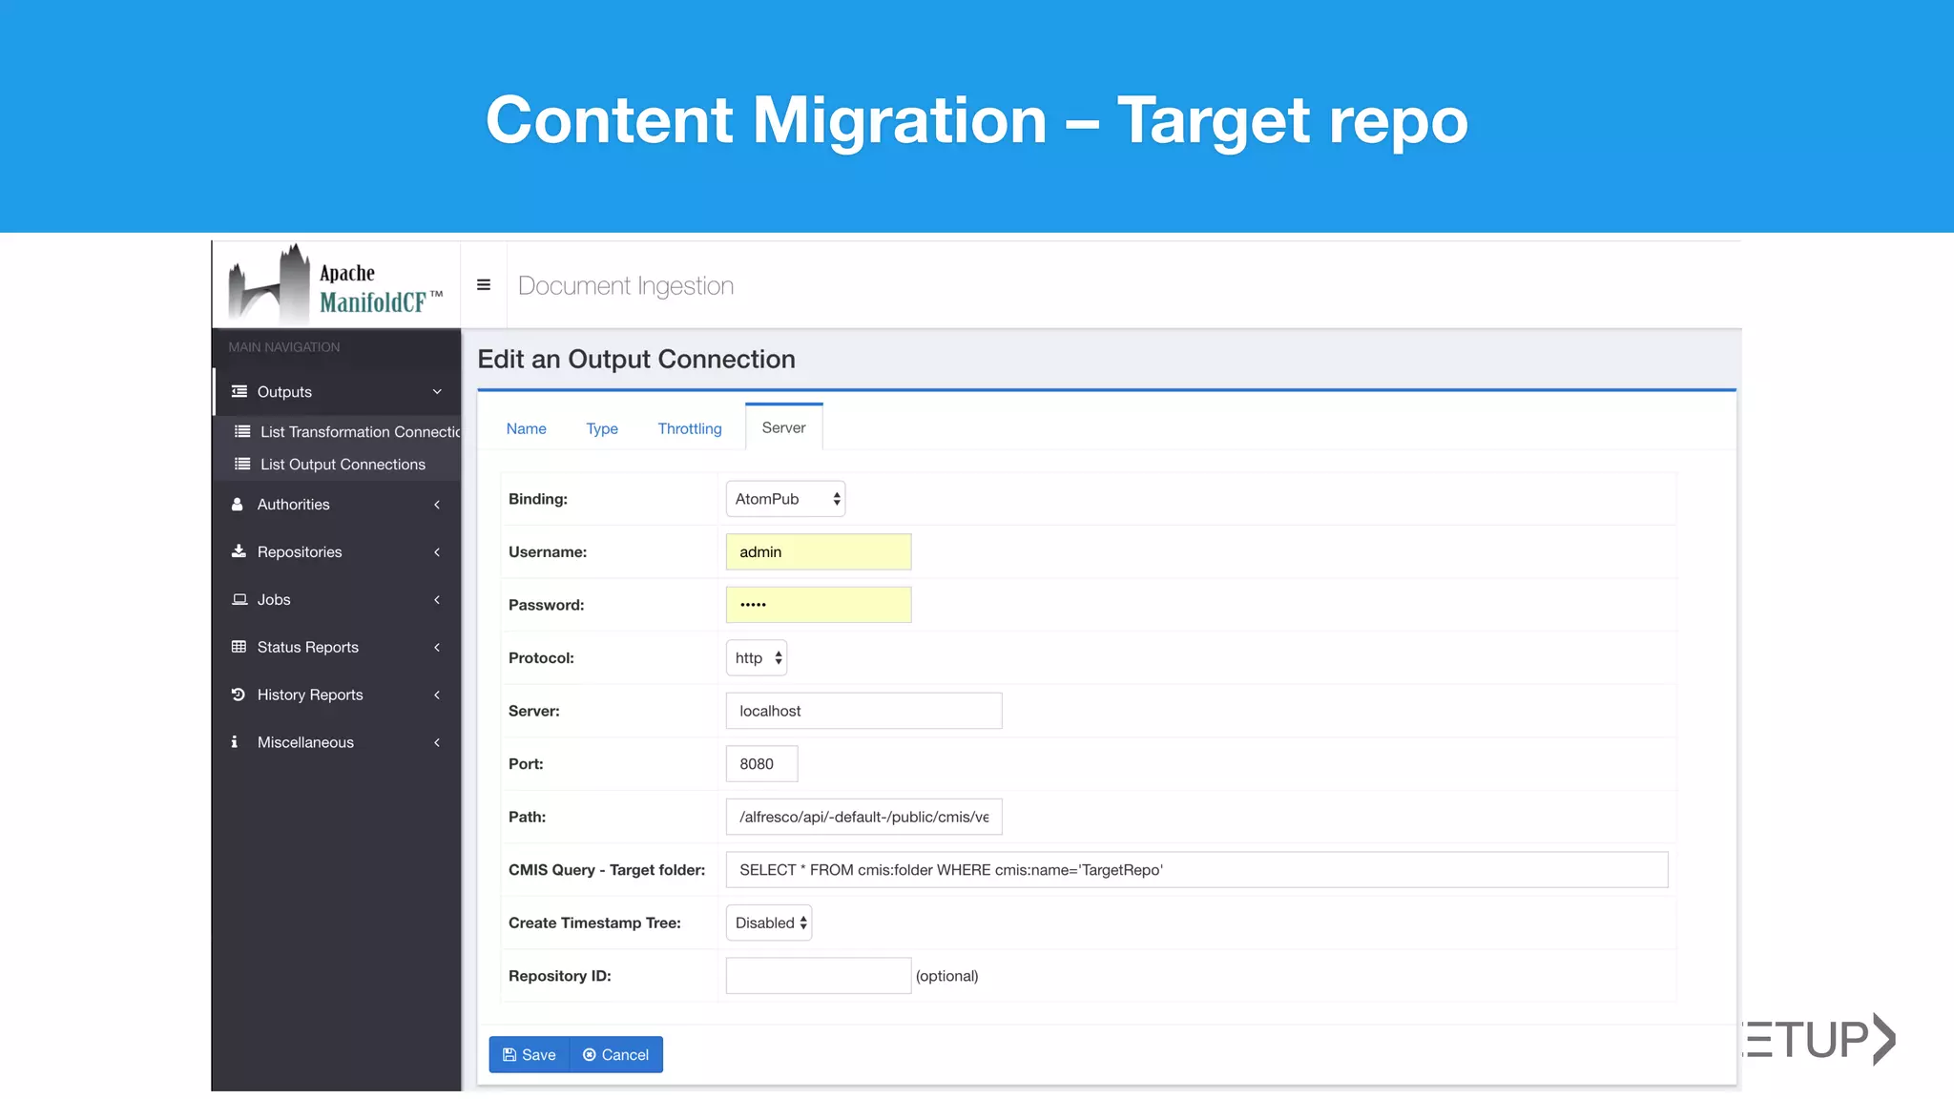Open List Output Connections
The image size is (1954, 1099).
[x=343, y=465]
